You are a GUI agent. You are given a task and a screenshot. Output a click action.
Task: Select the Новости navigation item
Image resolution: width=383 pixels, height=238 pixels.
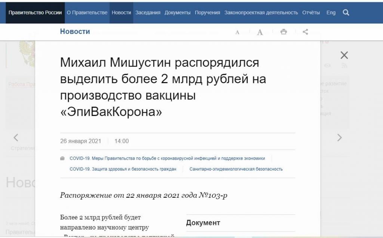click(x=122, y=13)
